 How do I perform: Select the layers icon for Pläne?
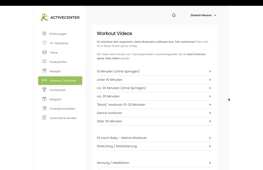[x=44, y=52]
